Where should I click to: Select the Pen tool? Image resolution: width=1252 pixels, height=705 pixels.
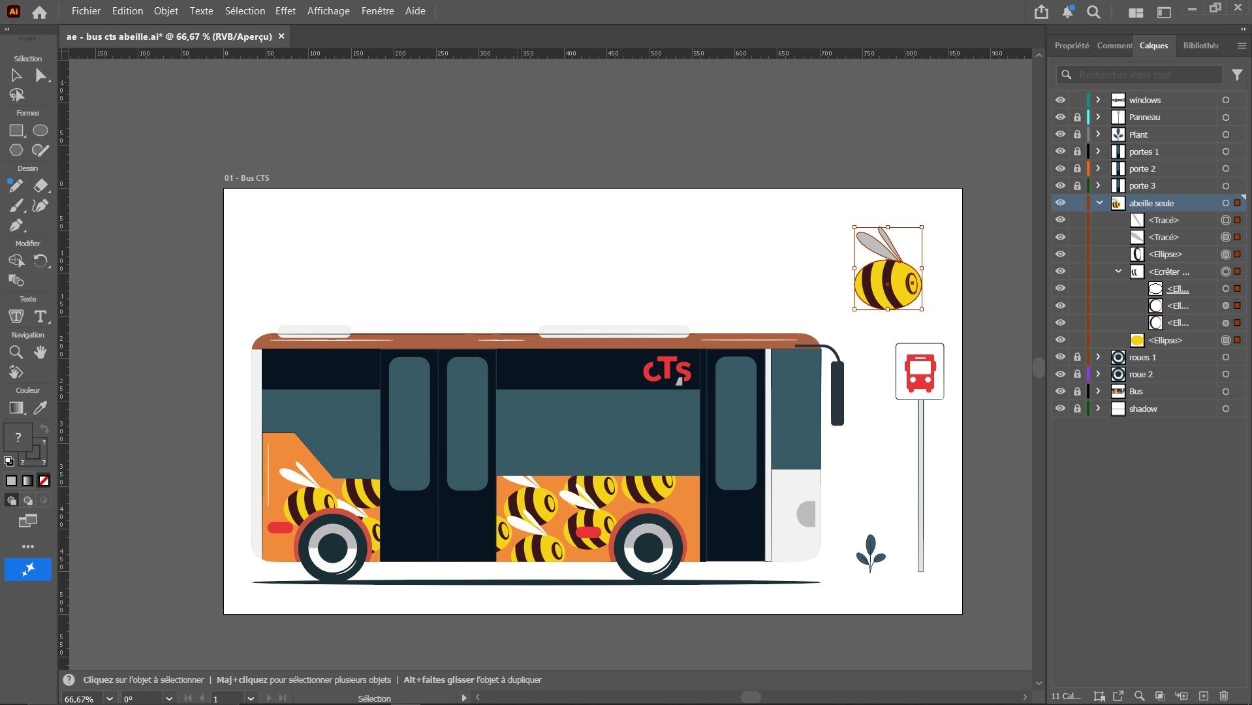[16, 226]
